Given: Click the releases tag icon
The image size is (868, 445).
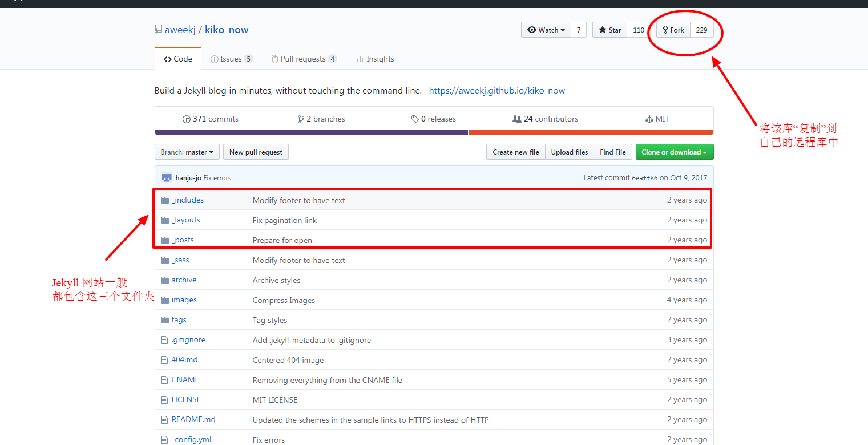Looking at the screenshot, I should (x=415, y=119).
